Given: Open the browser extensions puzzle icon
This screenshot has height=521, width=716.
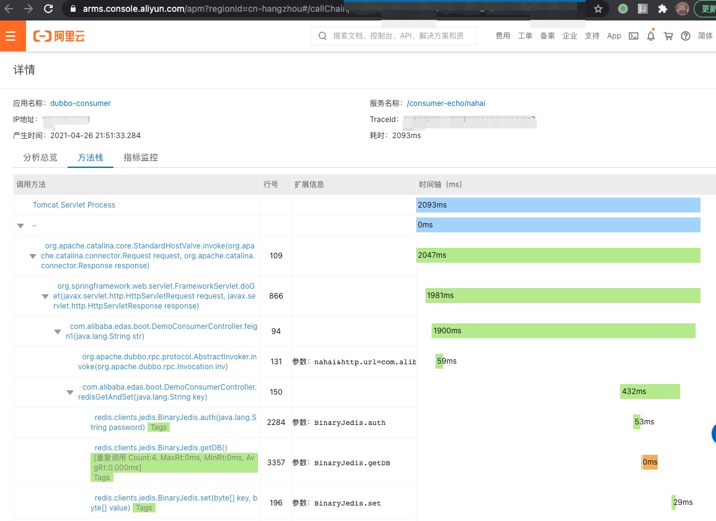Looking at the screenshot, I should [663, 9].
